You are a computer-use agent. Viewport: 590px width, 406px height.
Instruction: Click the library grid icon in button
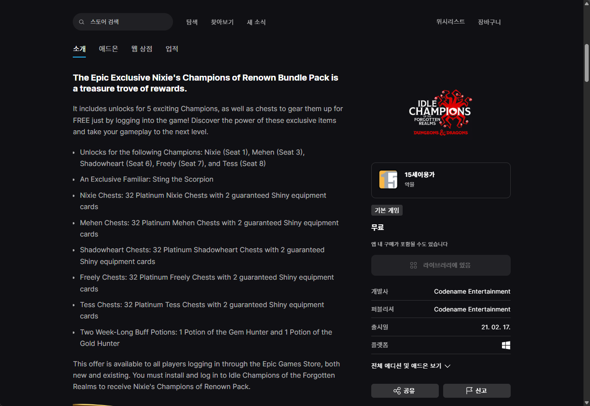click(414, 265)
